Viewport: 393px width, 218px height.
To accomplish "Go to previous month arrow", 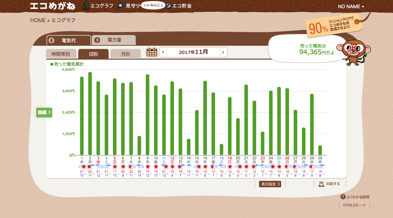I will coord(163,52).
